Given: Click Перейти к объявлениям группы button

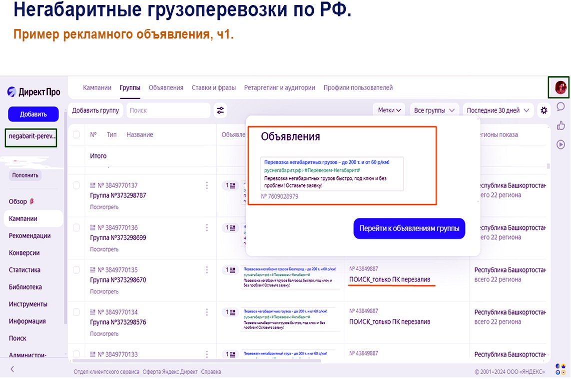Looking at the screenshot, I should (409, 228).
